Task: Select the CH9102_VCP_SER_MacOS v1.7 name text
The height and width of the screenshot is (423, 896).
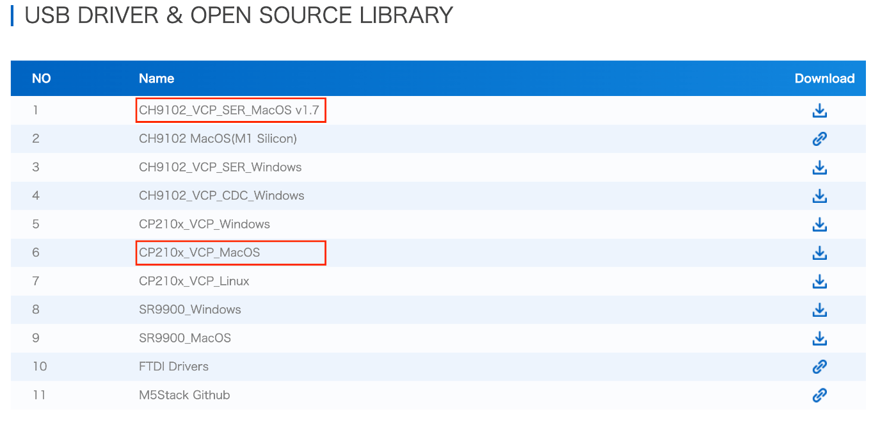Action: pyautogui.click(x=228, y=110)
